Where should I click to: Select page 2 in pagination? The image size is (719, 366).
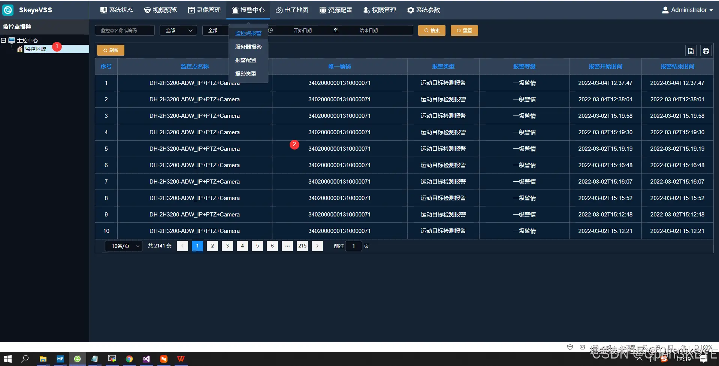pos(212,246)
